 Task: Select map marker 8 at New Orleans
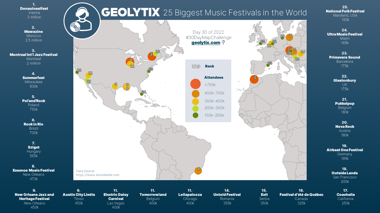pos(126,87)
